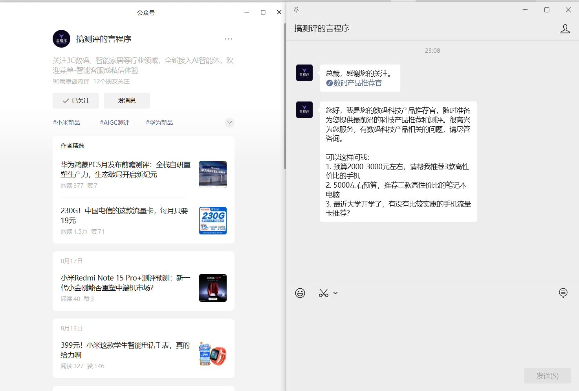Minimize the 公众号 window

point(247,12)
